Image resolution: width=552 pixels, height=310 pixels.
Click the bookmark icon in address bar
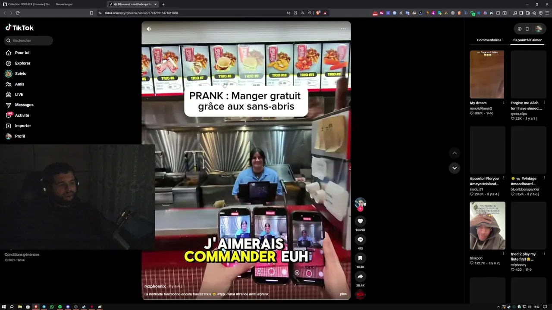pyautogui.click(x=91, y=13)
